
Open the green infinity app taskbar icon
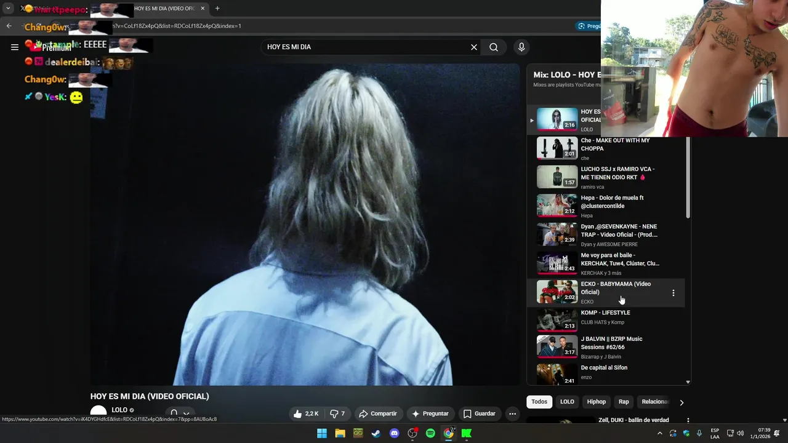[x=358, y=433]
